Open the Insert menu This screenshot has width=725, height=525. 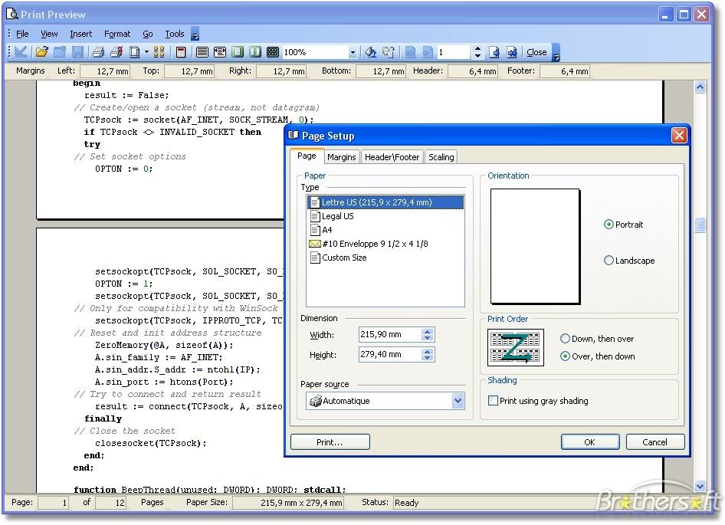80,34
